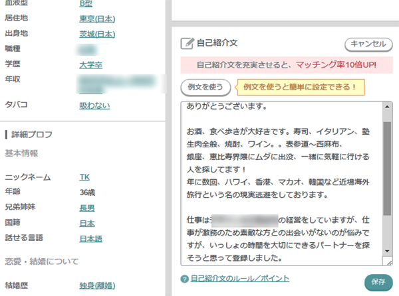
Task: Click the 自己紹介文 section title
Action: [x=217, y=43]
